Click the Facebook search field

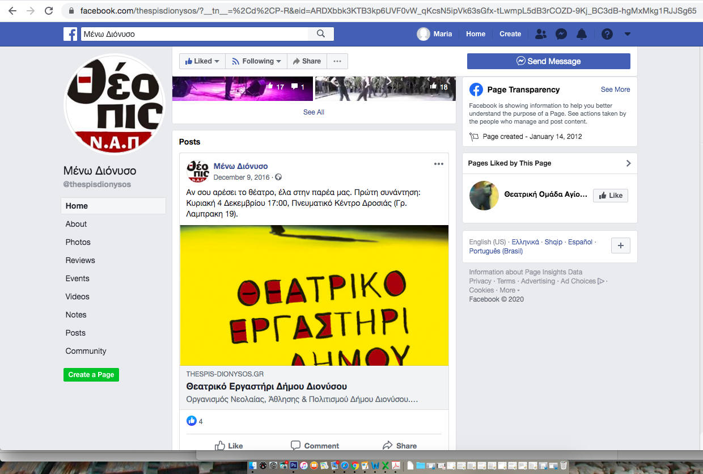click(194, 34)
